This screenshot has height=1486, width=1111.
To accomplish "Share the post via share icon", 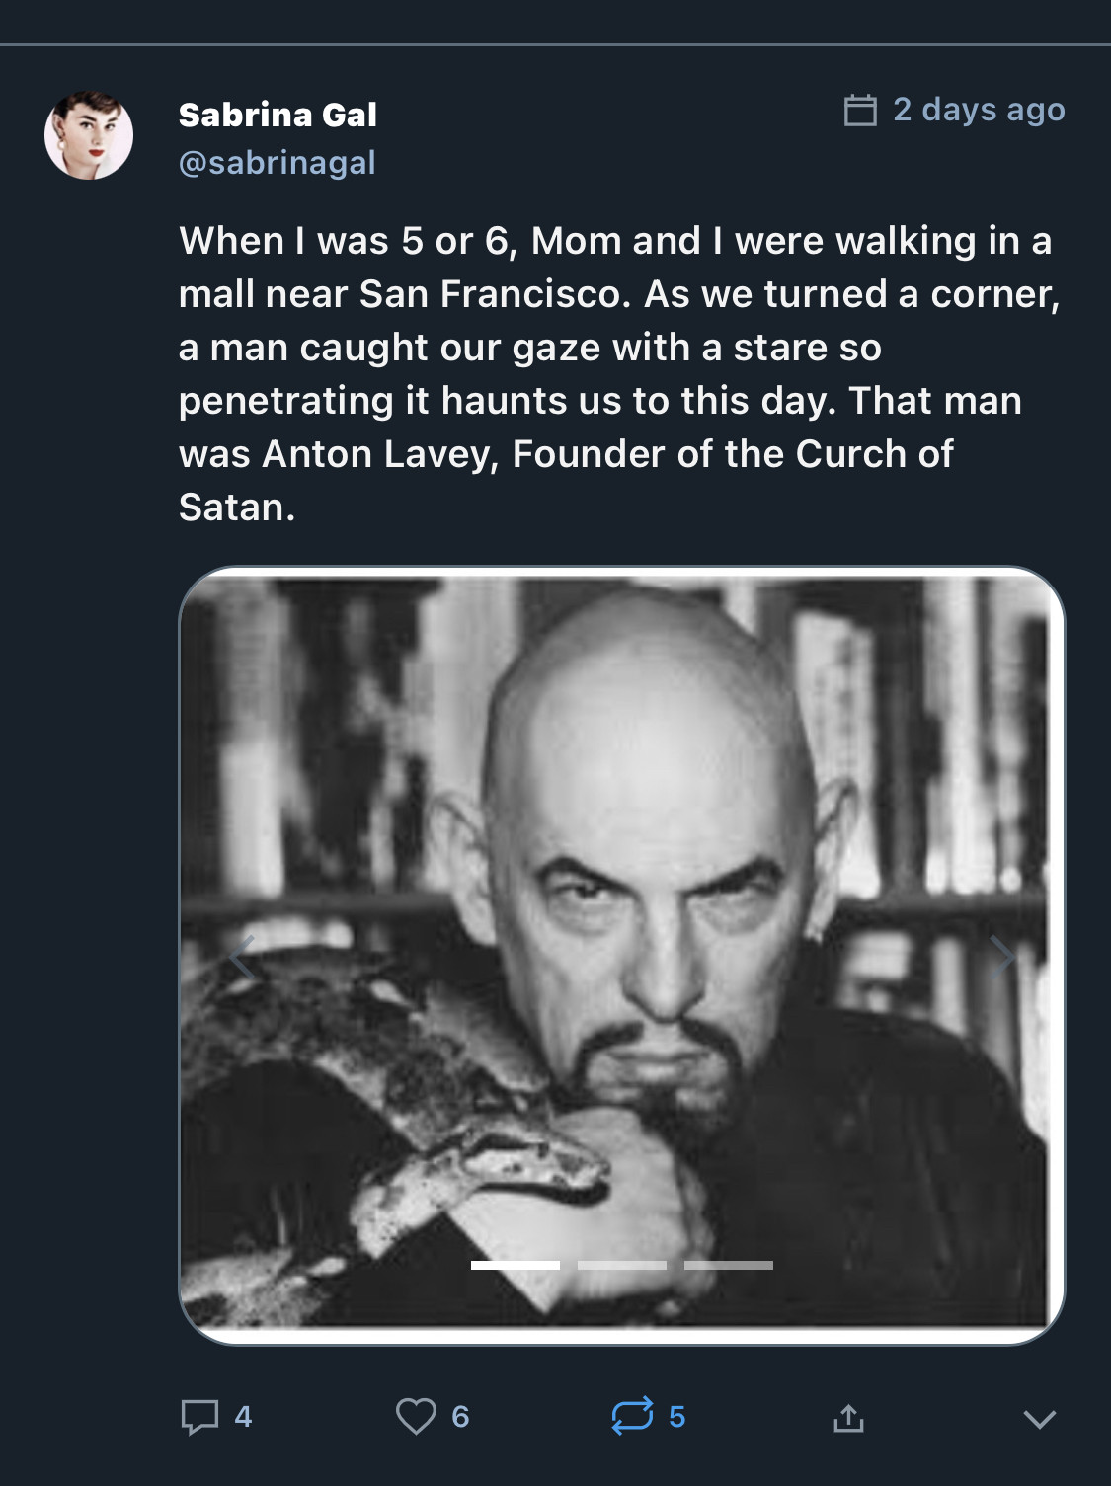I will [x=848, y=1419].
